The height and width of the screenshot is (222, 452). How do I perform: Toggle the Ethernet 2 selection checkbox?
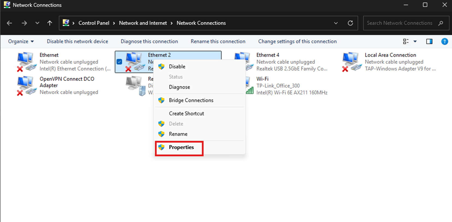click(x=119, y=62)
